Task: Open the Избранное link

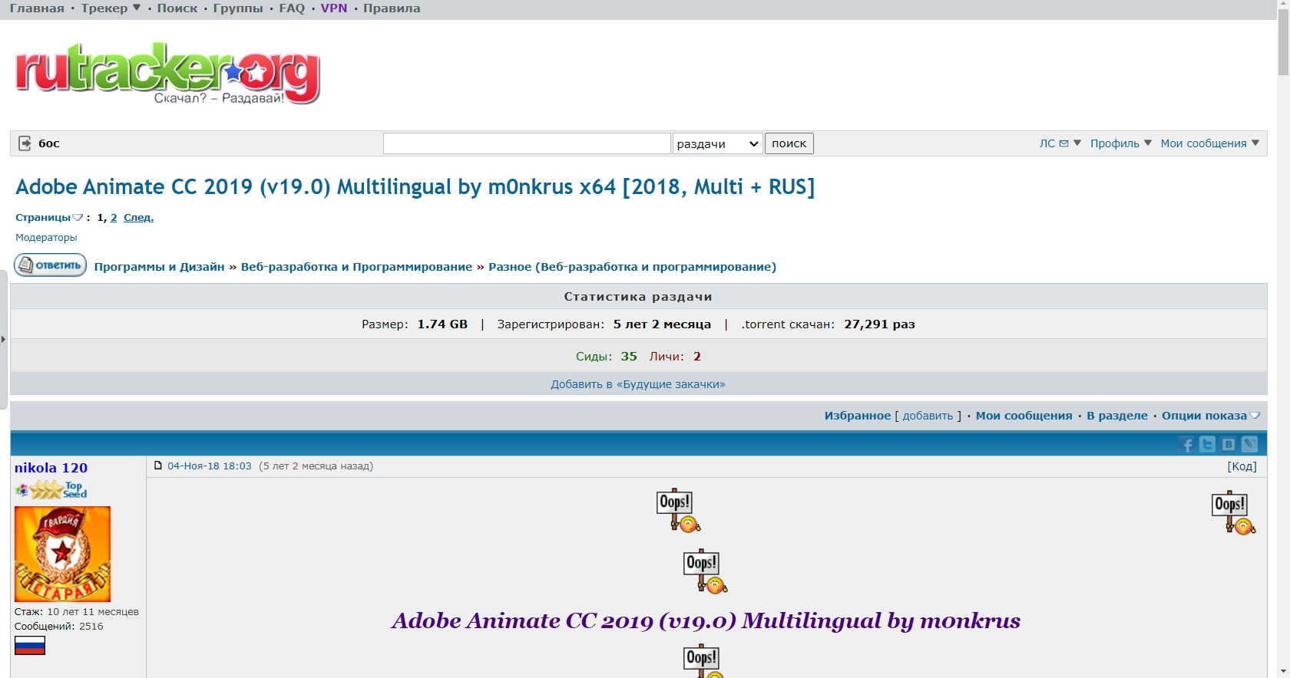Action: [858, 416]
